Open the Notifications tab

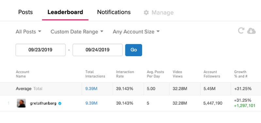point(114,12)
